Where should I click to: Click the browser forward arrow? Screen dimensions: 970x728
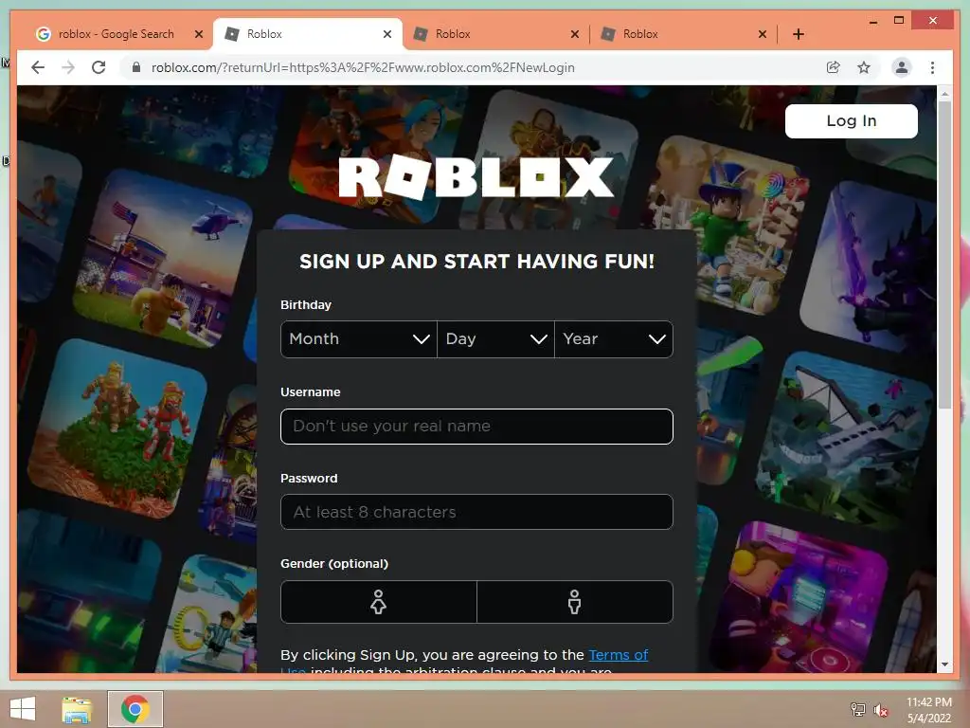pos(68,67)
